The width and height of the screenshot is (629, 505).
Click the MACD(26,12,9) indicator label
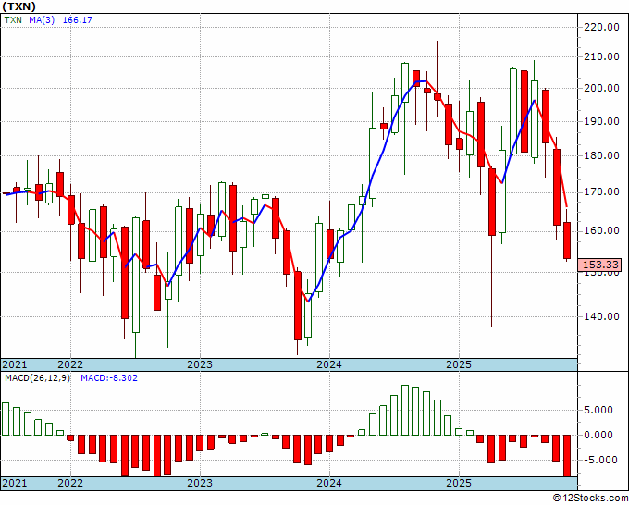point(37,378)
